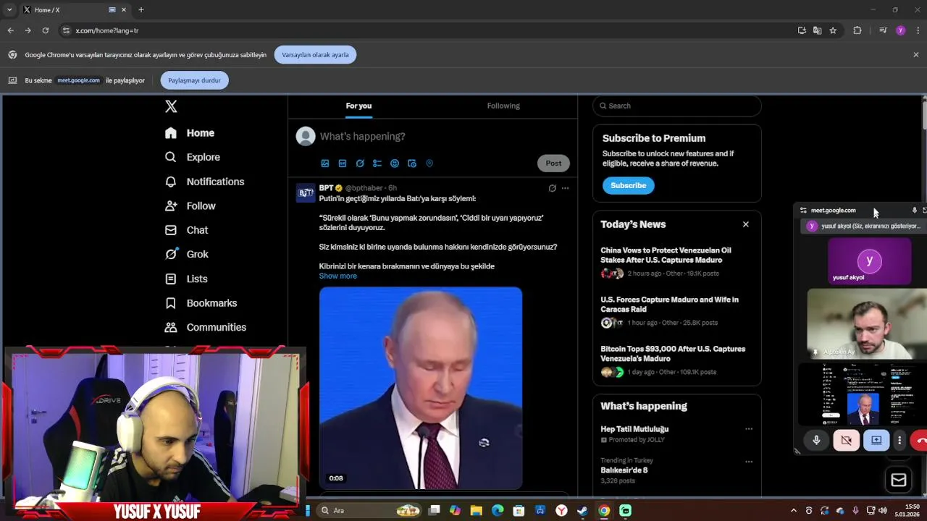Click Paylaşmayı durdur to stop sharing

[194, 80]
